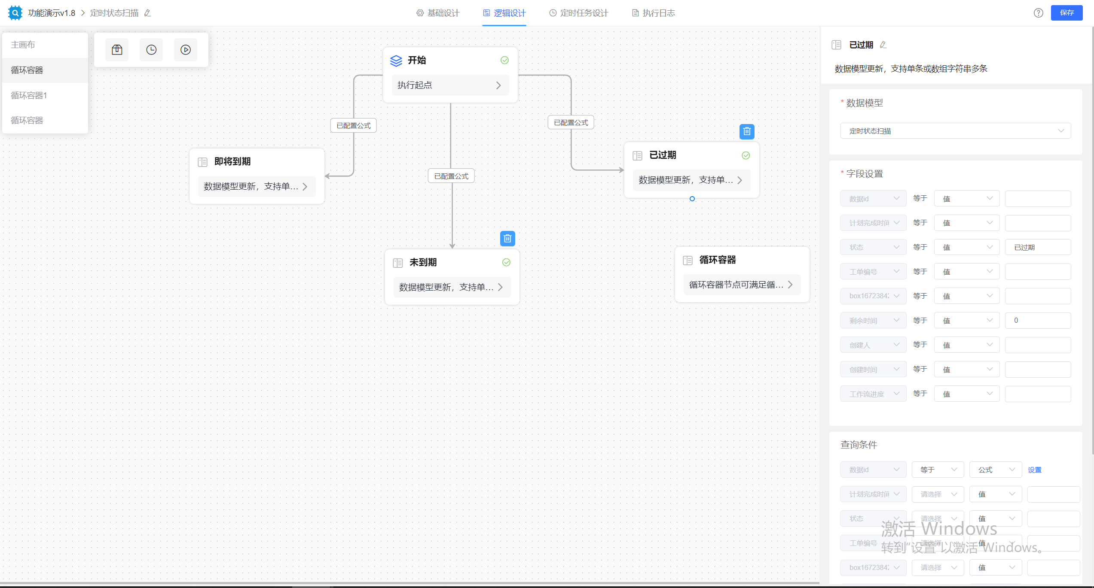
Task: Open the 即将到期 node description row
Action: [257, 186]
